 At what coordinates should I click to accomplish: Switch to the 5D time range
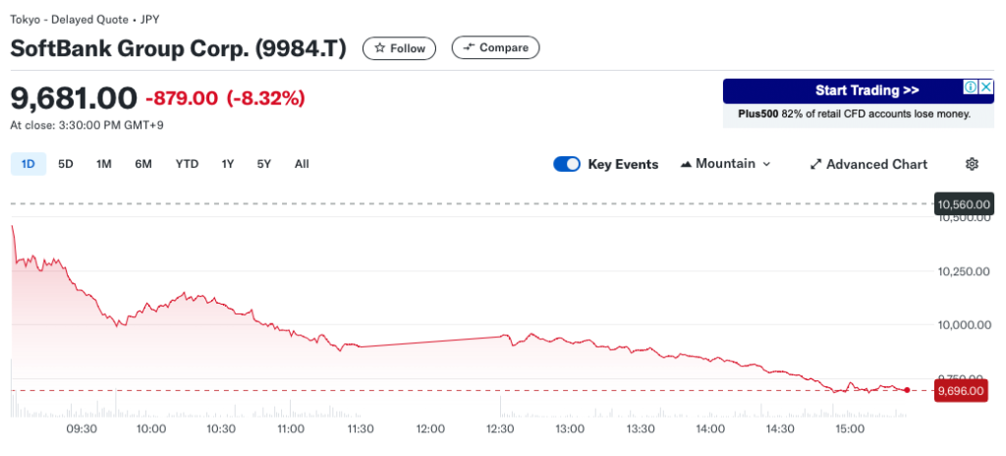click(66, 164)
